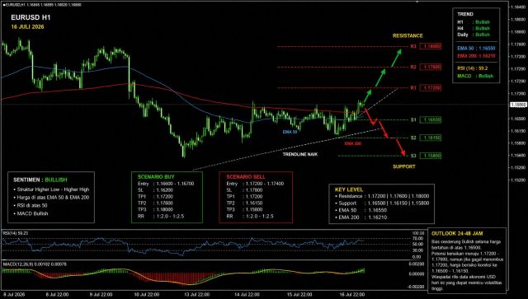Select Scenario Sell TP2 1.16150 row

pyautogui.click(x=244, y=203)
